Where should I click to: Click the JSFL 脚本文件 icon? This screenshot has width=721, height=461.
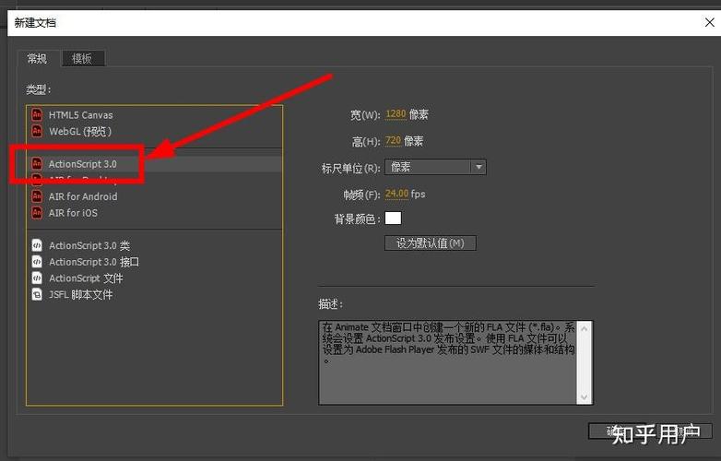pyautogui.click(x=37, y=294)
